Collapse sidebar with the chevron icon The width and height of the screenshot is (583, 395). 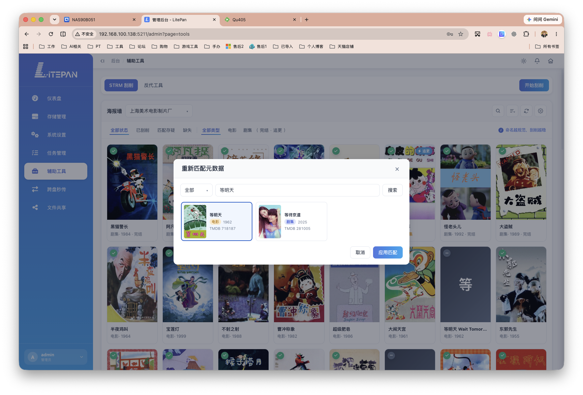pos(102,61)
